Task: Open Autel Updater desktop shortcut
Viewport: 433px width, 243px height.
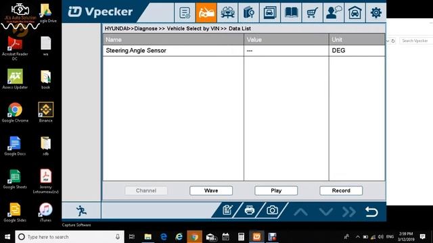Action: pyautogui.click(x=15, y=79)
